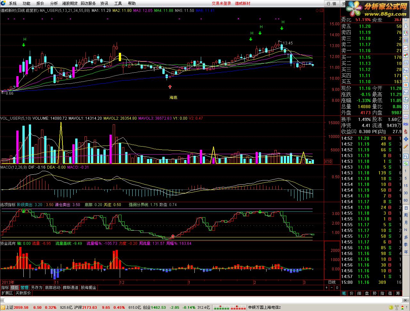Click the 管理 manage button
This screenshot has width=410, height=311.
click(24, 288)
